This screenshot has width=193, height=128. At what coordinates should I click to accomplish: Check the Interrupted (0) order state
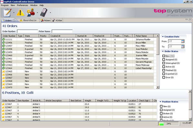(164, 63)
